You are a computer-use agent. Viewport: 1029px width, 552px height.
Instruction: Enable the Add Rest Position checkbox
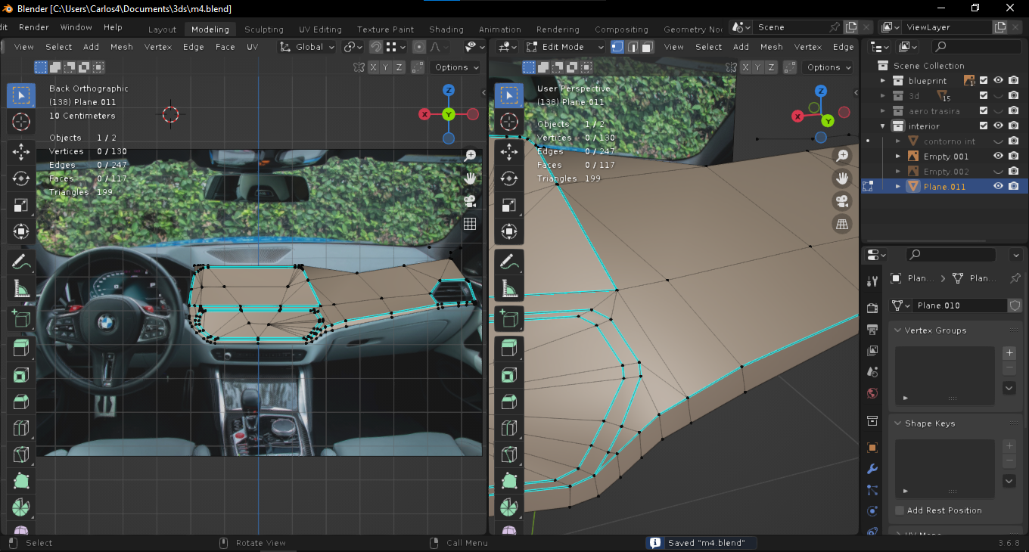(x=900, y=510)
